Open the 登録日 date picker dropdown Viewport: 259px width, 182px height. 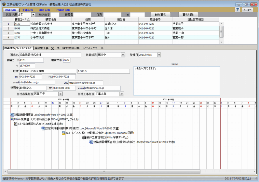pos(159,55)
